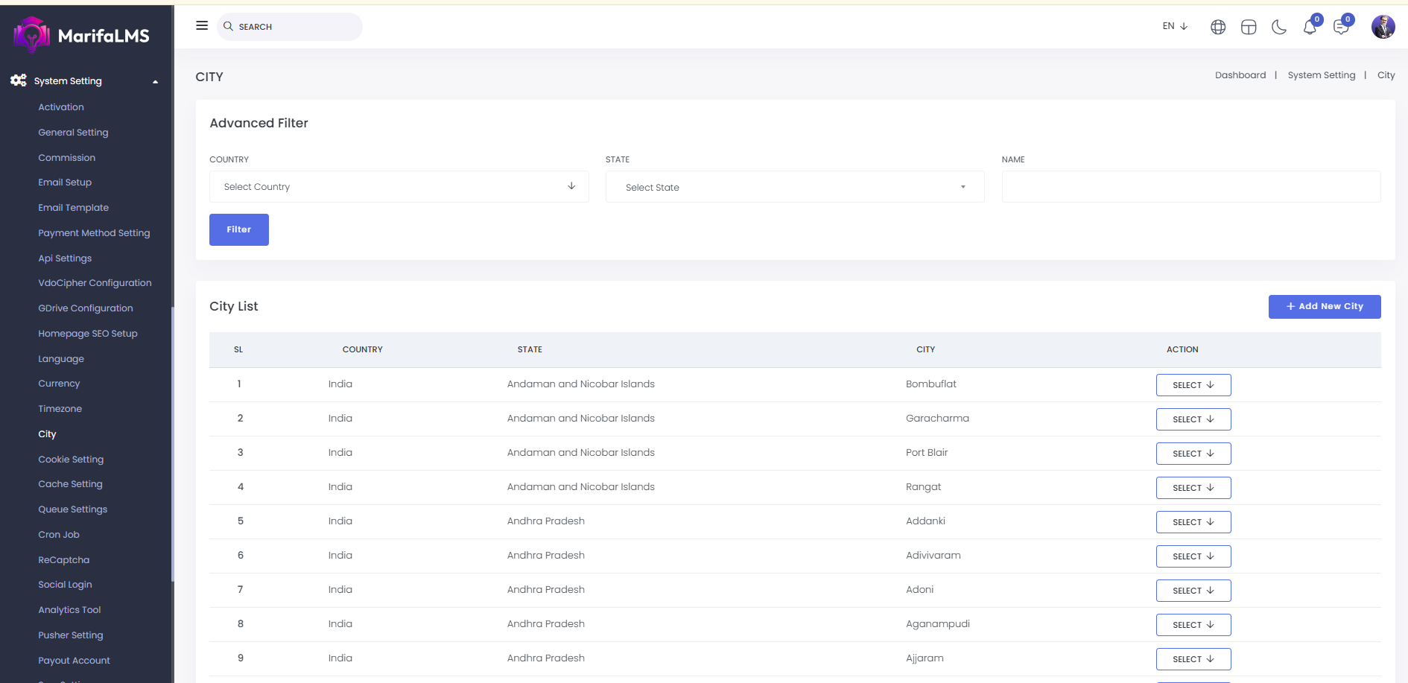Image resolution: width=1408 pixels, height=683 pixels.
Task: Expand SELECT action for Port Blair
Action: [1193, 454]
